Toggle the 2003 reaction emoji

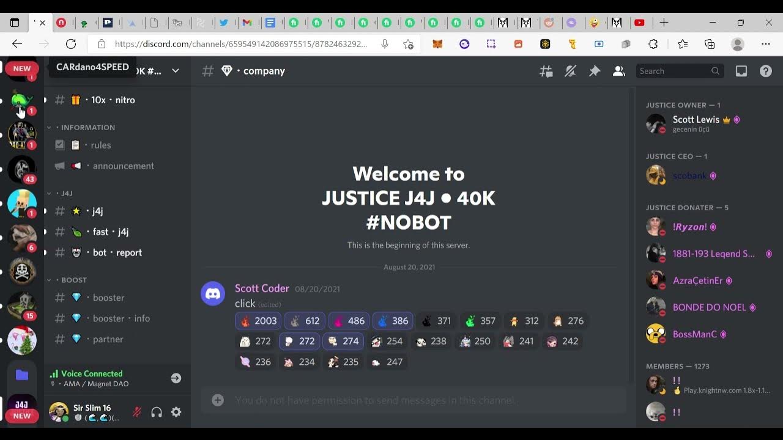tap(258, 321)
